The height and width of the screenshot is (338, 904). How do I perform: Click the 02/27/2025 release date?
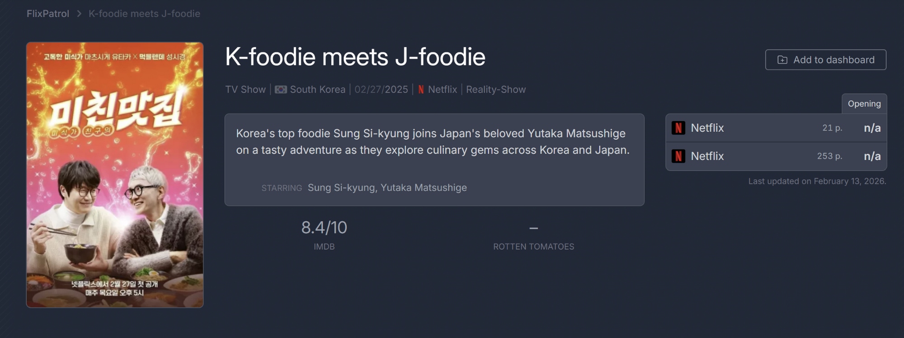(x=381, y=89)
